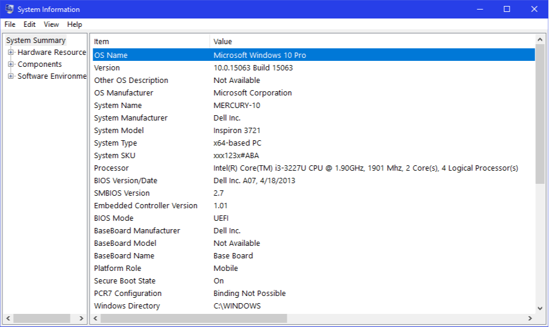Click the details pane horizontal scrollbar thumb

(x=194, y=318)
